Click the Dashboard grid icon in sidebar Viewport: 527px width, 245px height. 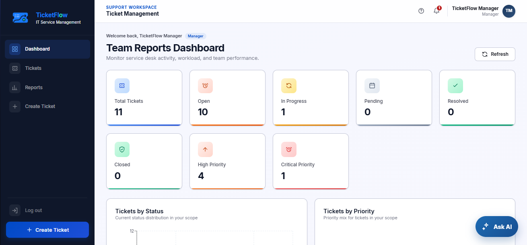coord(15,49)
